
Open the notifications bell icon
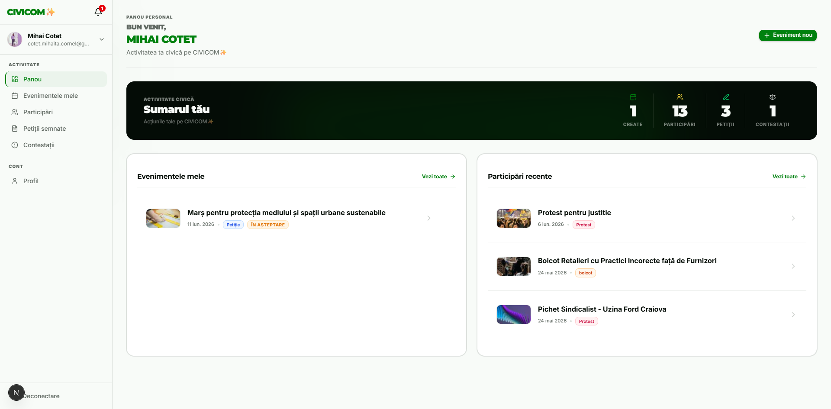(x=98, y=12)
